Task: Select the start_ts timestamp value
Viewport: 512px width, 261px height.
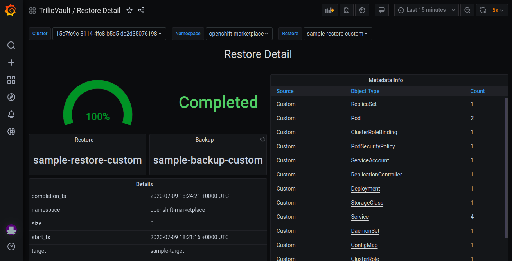Action: (x=189, y=237)
